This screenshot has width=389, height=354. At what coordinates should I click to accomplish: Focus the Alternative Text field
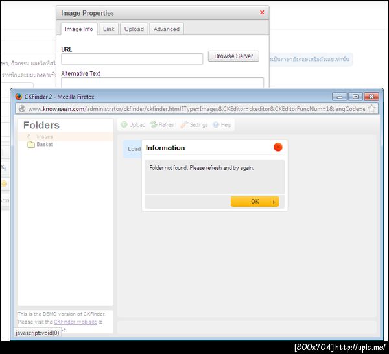coord(163,82)
